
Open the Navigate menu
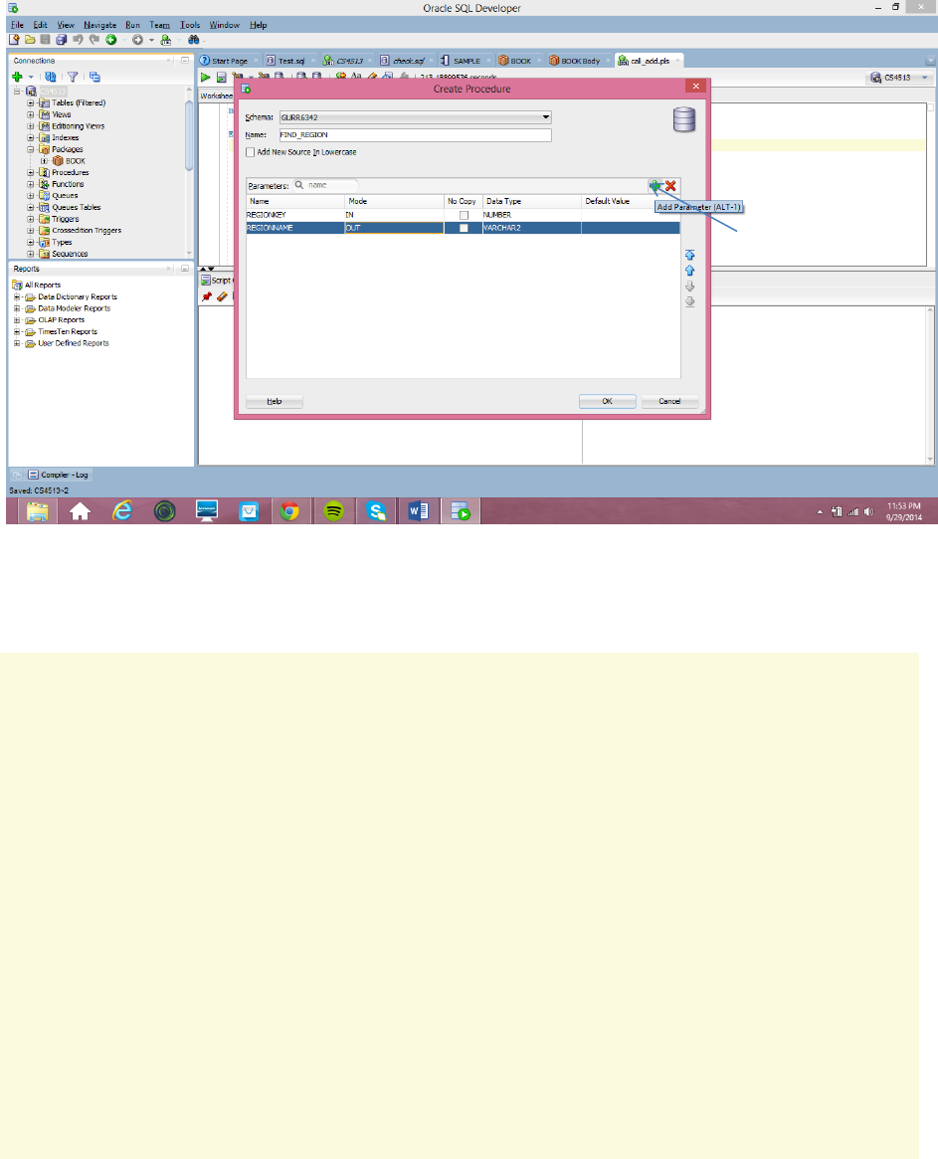pos(99,25)
